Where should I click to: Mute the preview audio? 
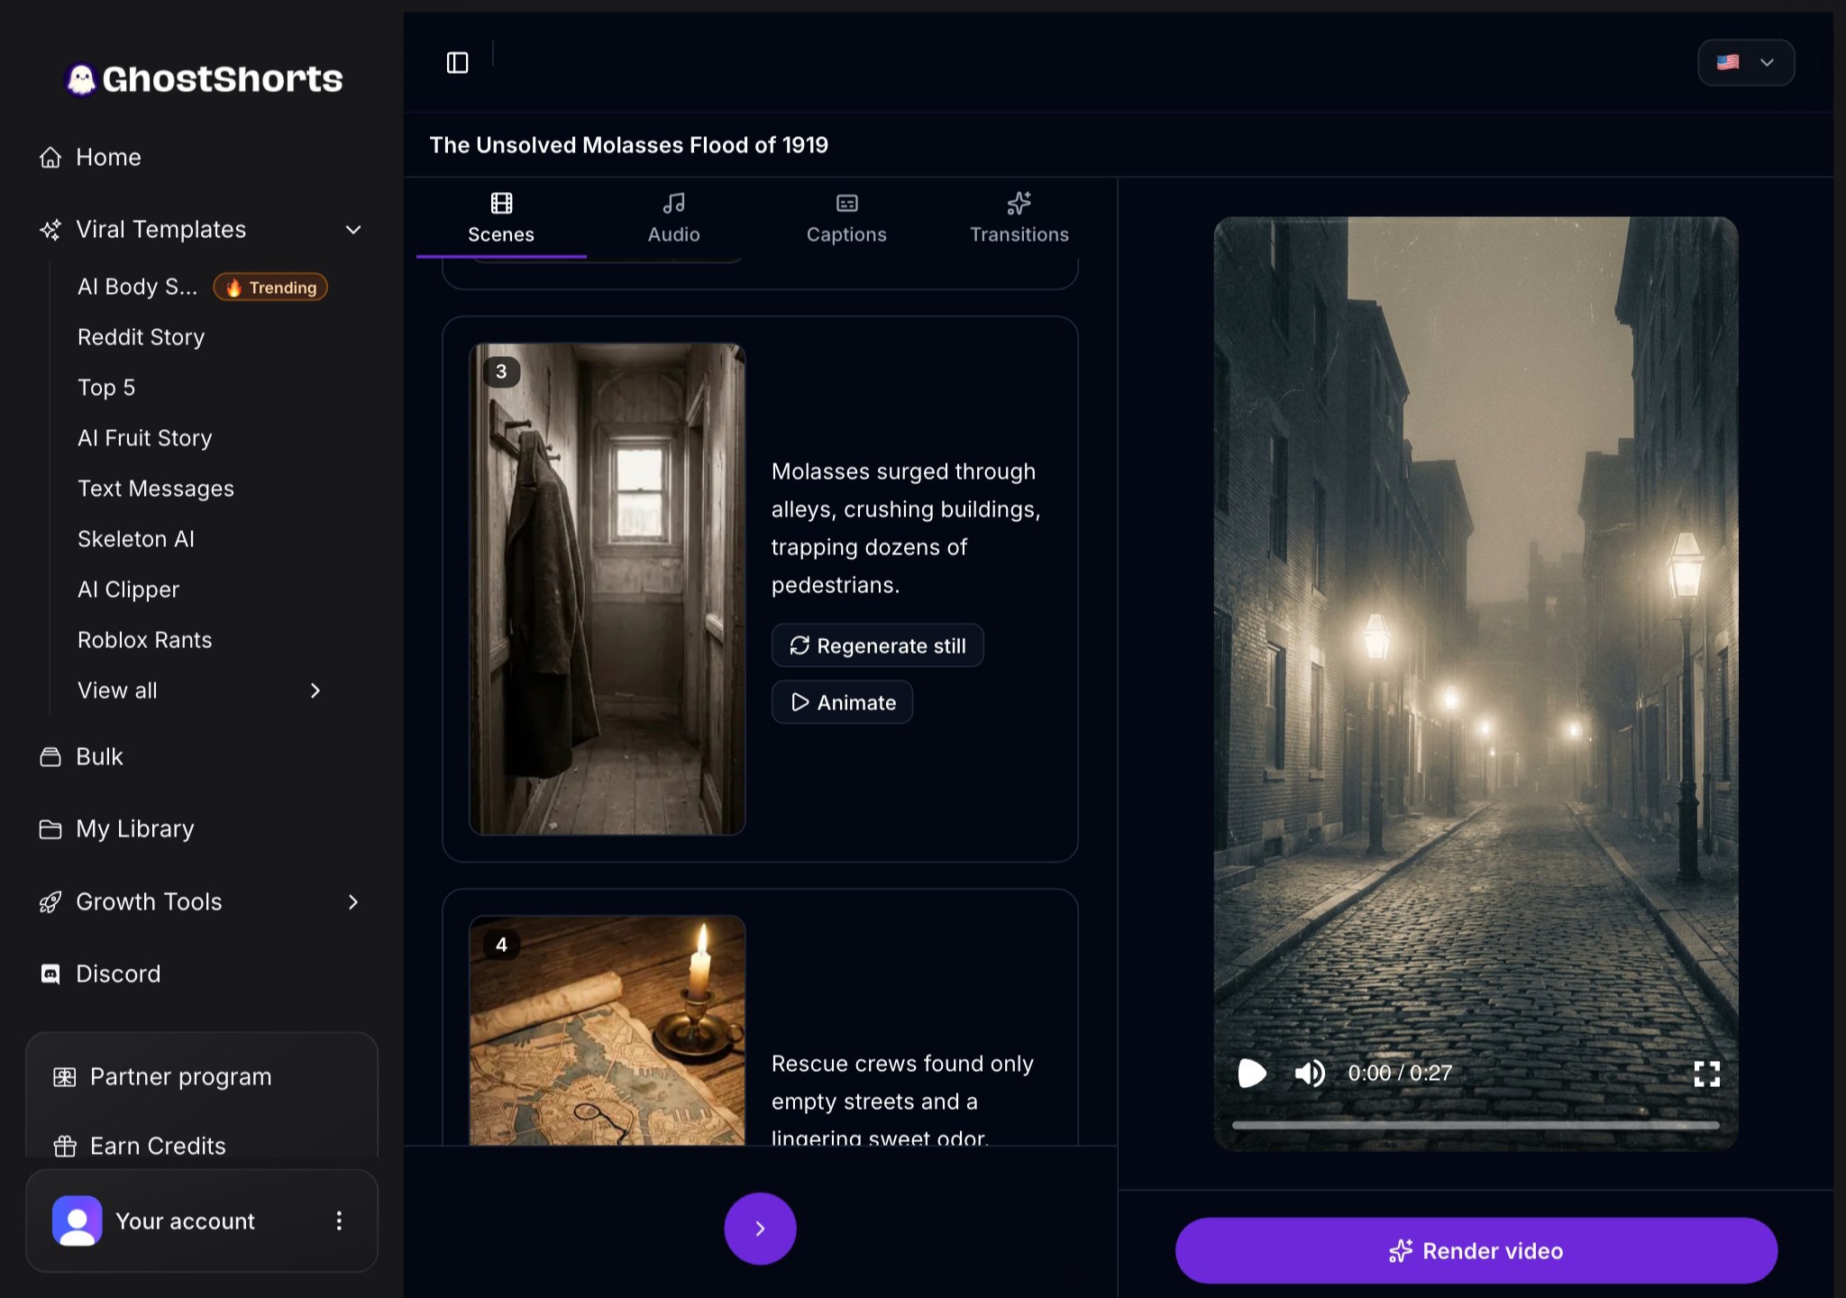[1310, 1073]
